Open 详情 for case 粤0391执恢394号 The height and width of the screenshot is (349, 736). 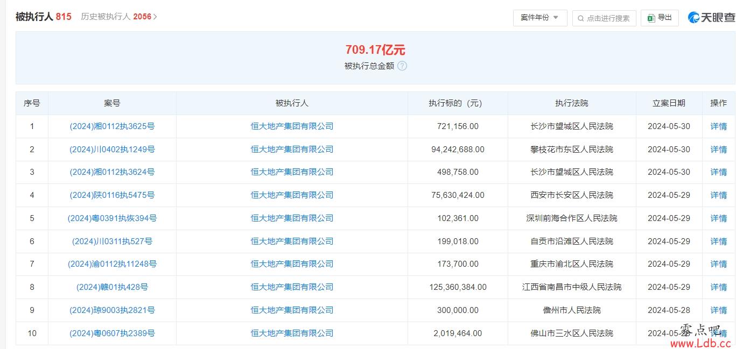719,218
